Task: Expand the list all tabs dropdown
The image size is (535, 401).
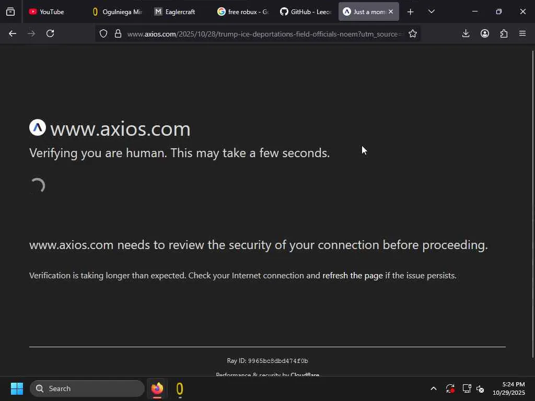Action: (431, 11)
